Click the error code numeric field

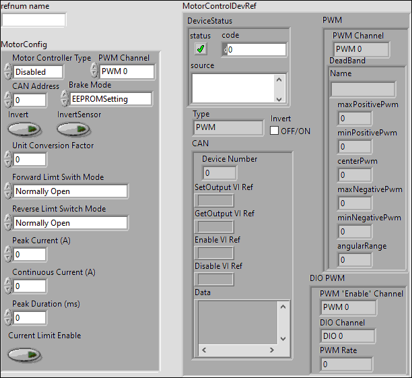click(x=256, y=49)
